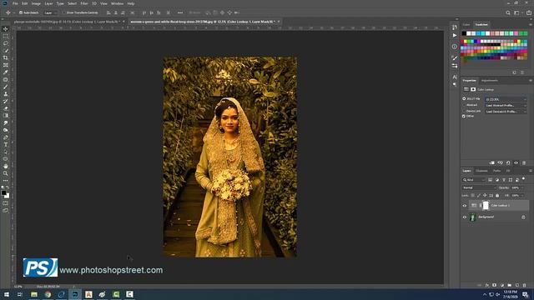Open the Share icon at top right
Viewport: 534px width, 300px height.
529,12
